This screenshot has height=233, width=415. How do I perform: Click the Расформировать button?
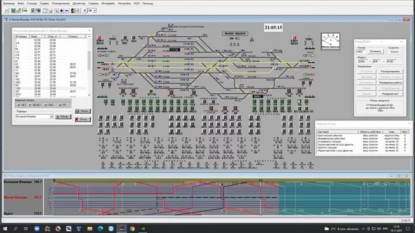pos(390,72)
